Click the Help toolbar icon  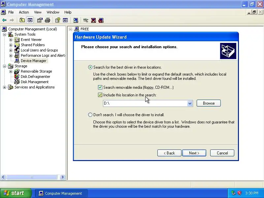pyautogui.click(x=57, y=20)
